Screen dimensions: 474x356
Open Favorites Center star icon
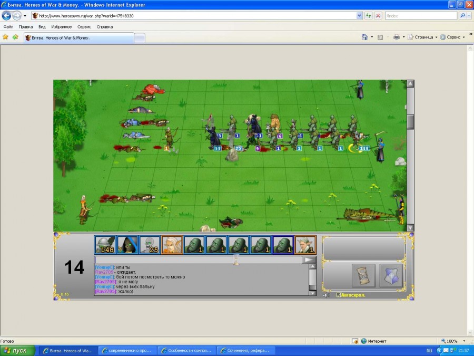click(x=5, y=37)
